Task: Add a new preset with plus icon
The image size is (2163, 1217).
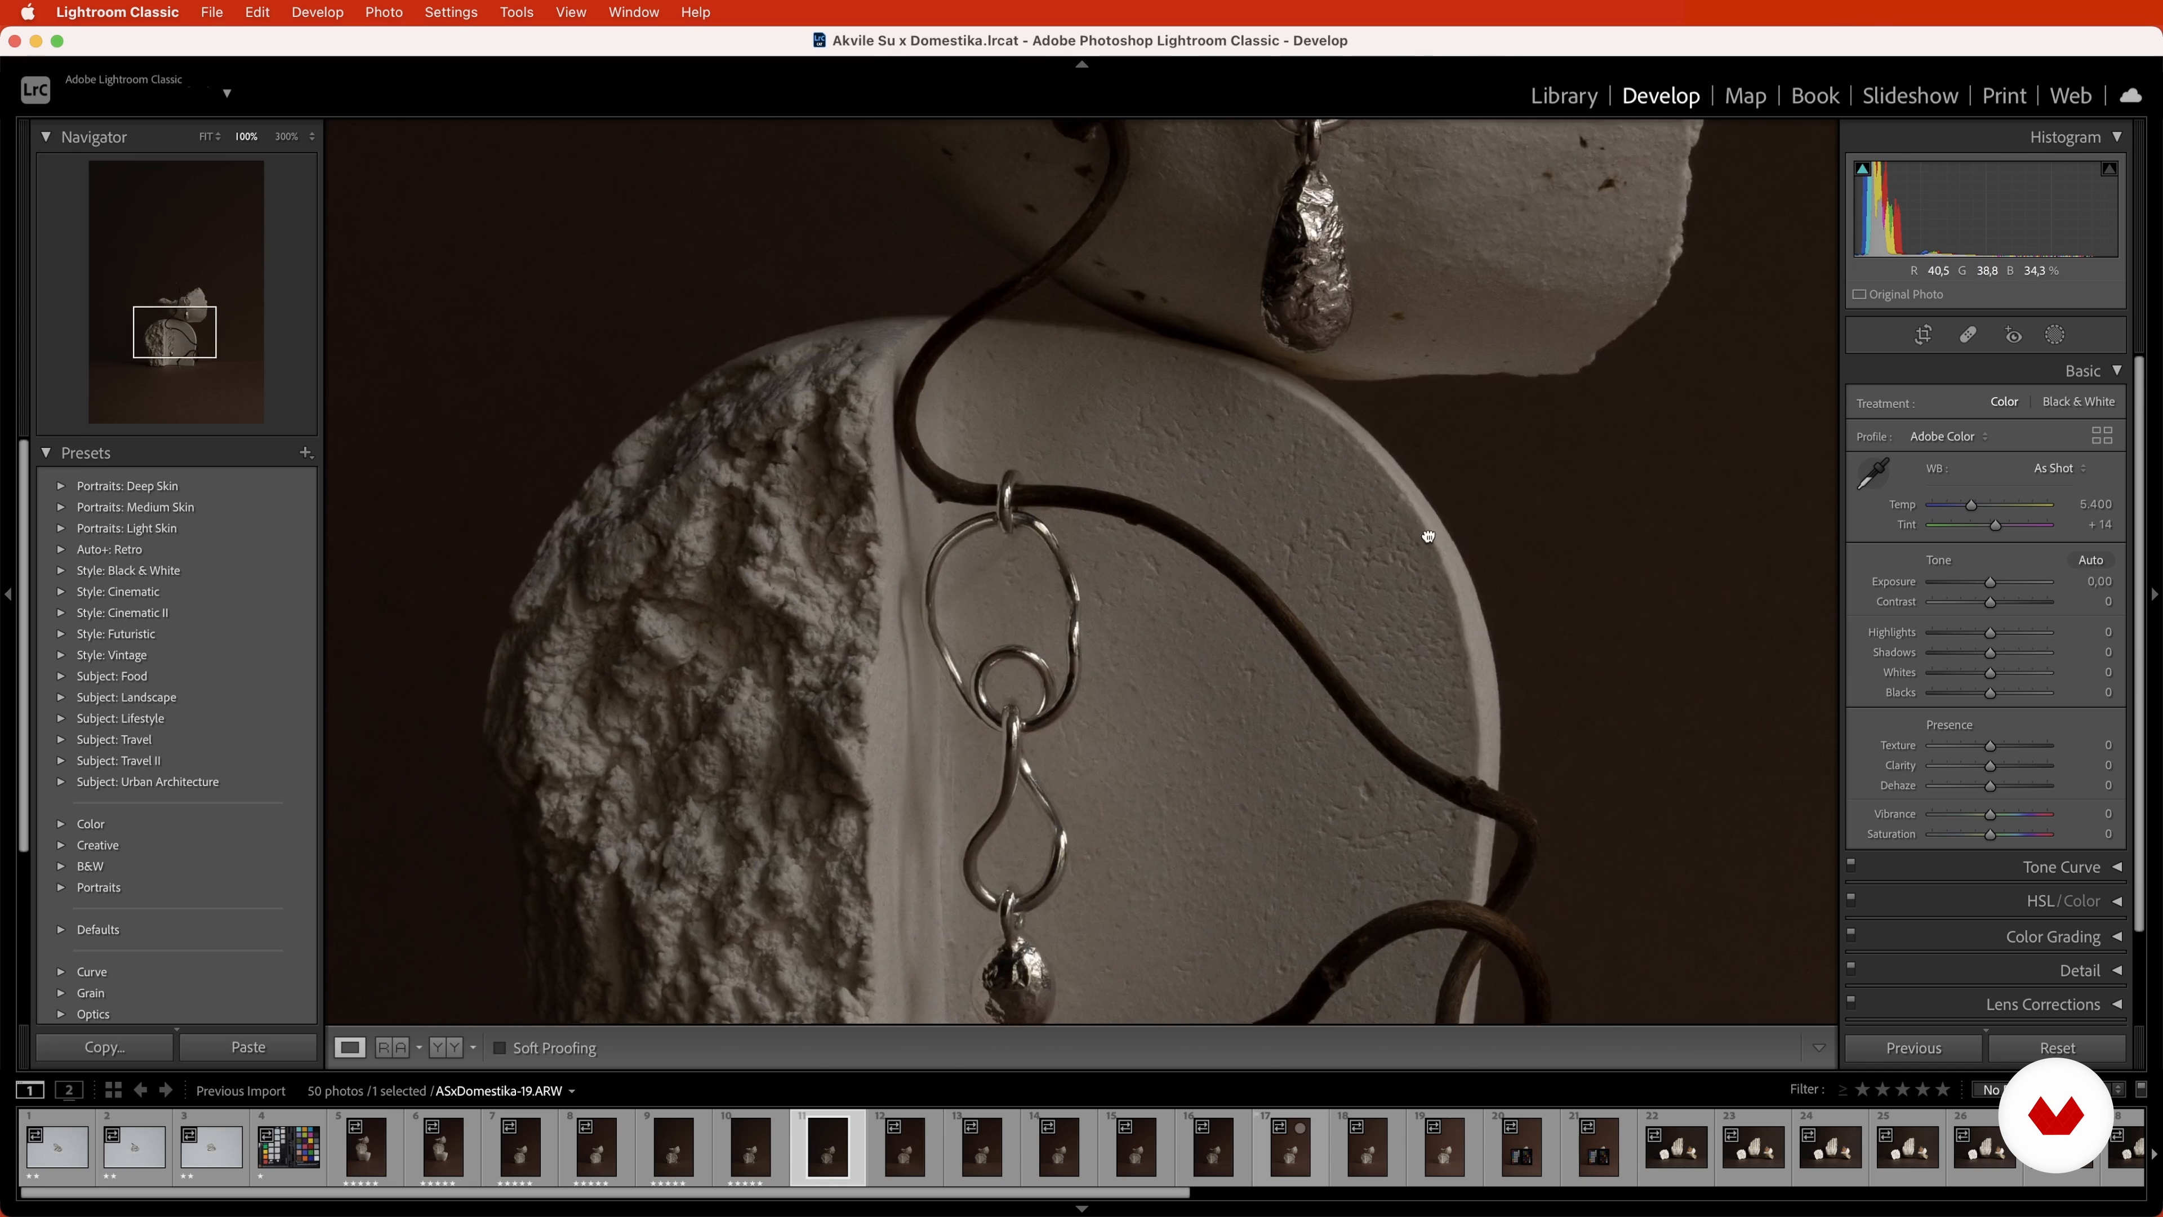Action: pyautogui.click(x=306, y=452)
